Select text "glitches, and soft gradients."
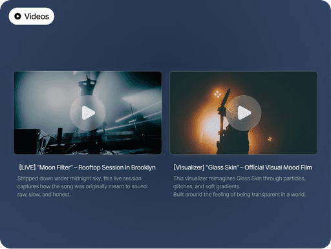331x249 pixels. coord(207,186)
